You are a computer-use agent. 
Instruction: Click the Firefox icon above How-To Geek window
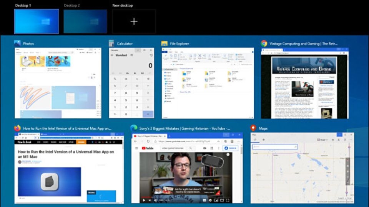coord(17,128)
